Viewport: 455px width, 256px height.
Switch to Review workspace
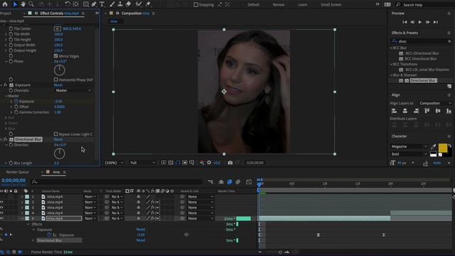(279, 5)
